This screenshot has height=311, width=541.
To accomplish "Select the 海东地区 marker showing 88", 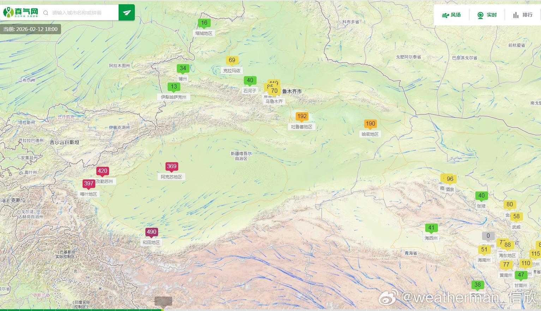I will [507, 245].
